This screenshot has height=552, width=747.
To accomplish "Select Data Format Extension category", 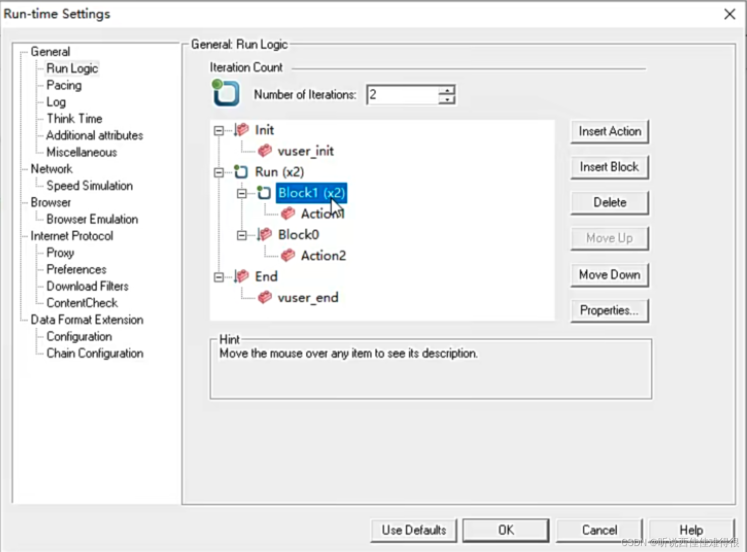I will [x=87, y=320].
